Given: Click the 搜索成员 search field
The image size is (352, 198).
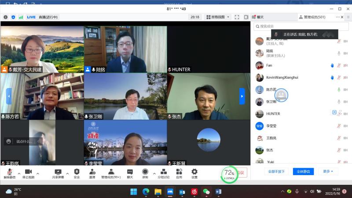Looking at the screenshot, I should (x=301, y=26).
